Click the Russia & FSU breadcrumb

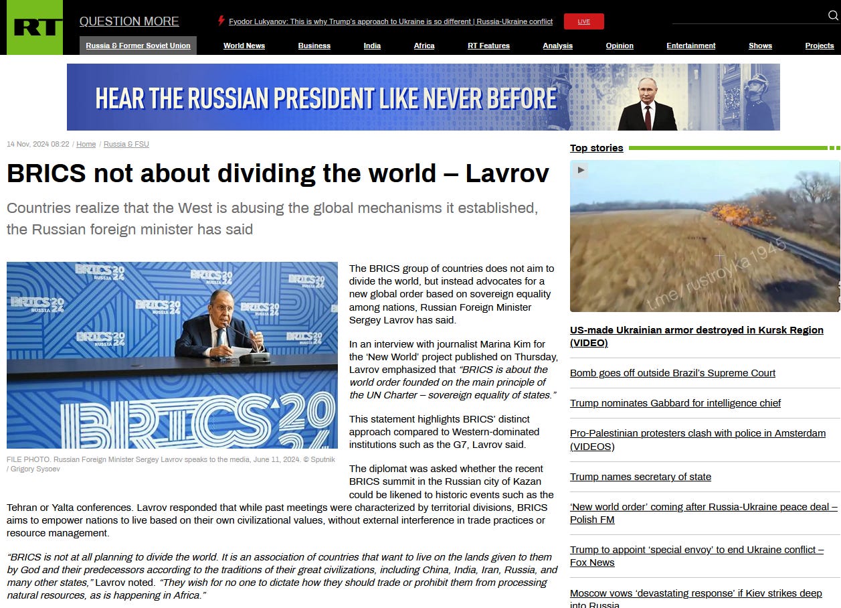pos(126,144)
